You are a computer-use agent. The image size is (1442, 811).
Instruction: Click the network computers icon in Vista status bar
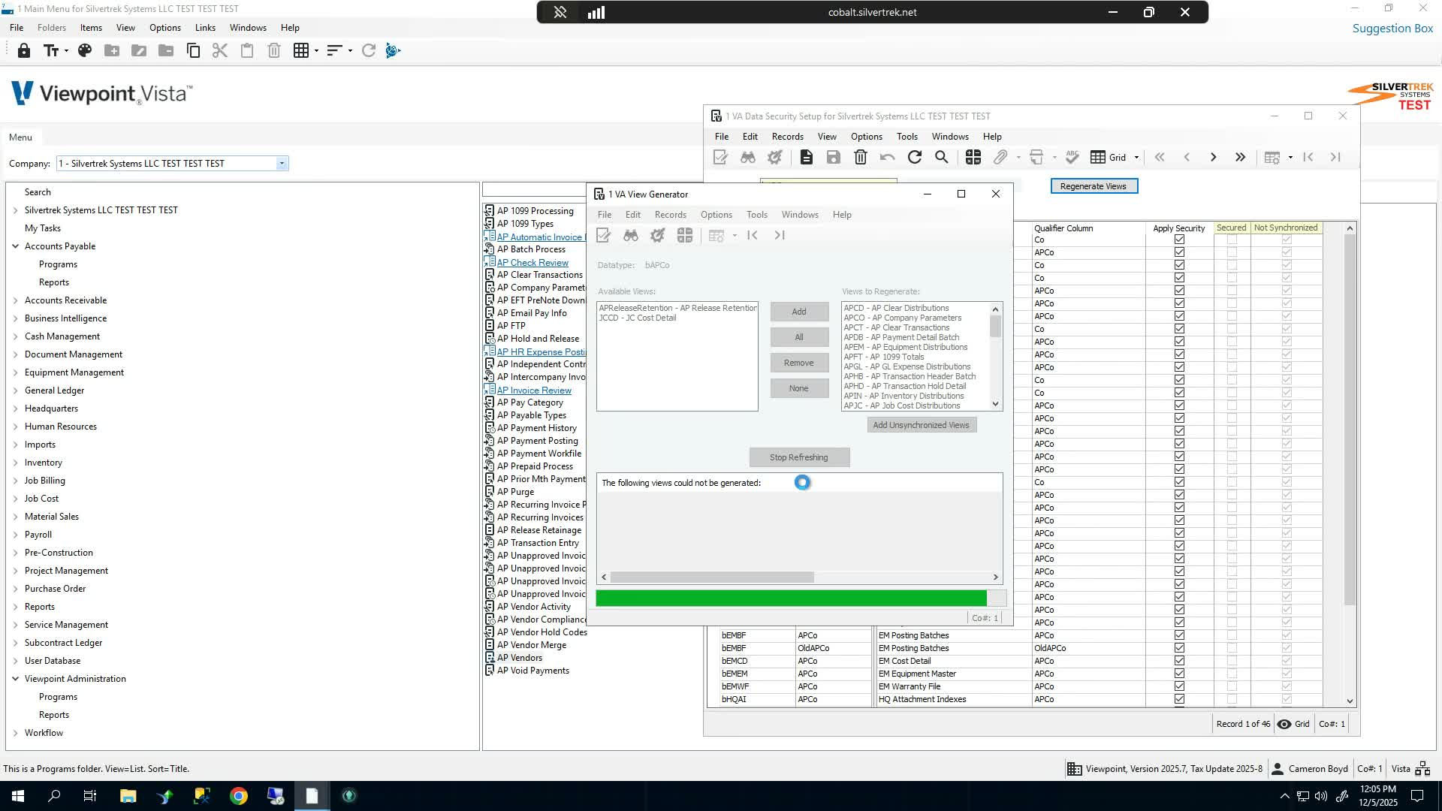1422,768
